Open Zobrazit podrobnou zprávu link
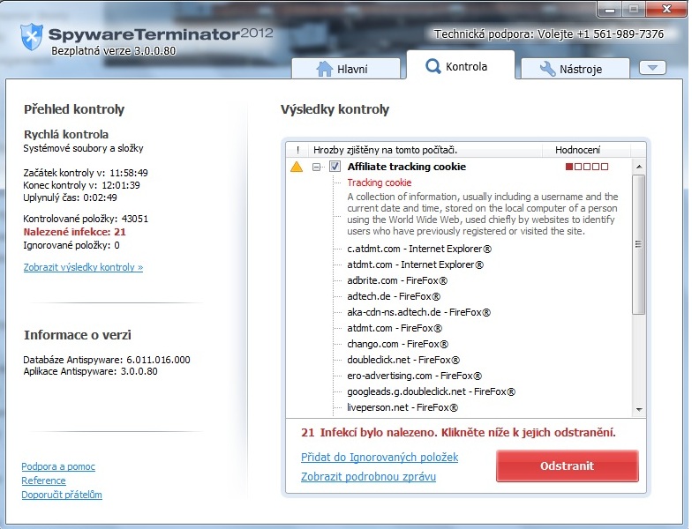This screenshot has width=692, height=529. [x=369, y=476]
